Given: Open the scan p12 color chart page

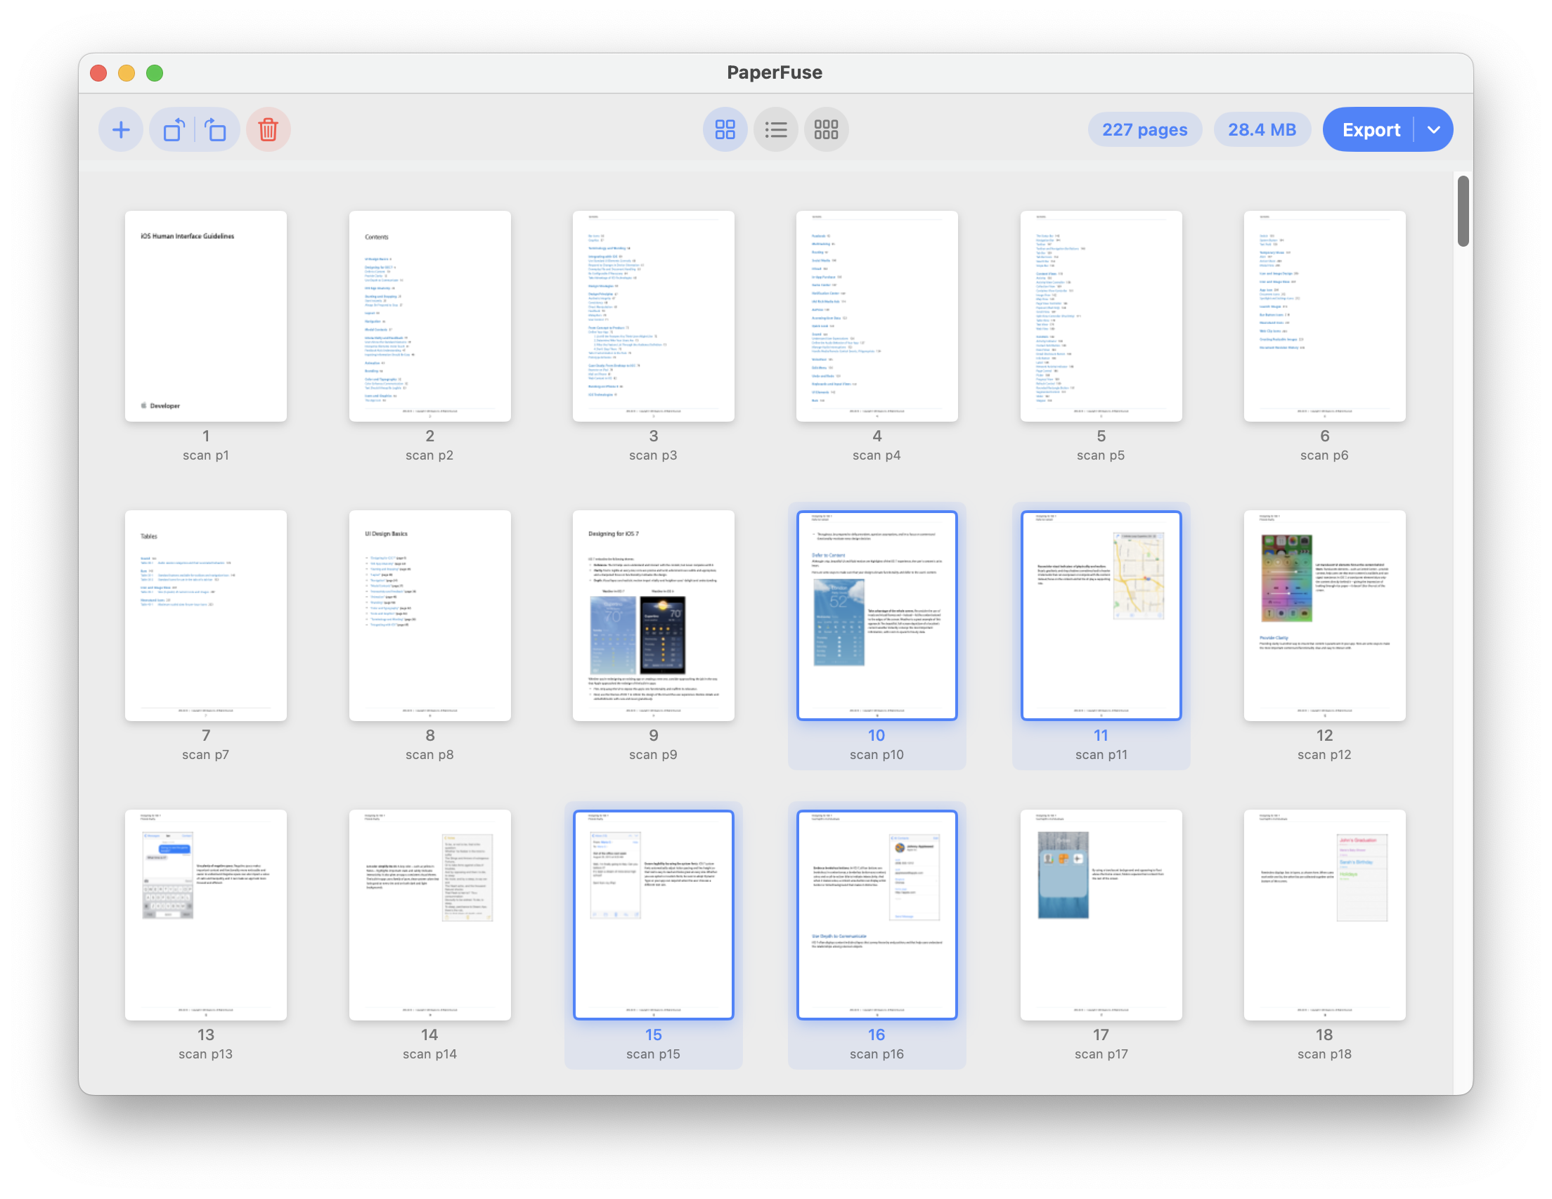Looking at the screenshot, I should [1324, 615].
